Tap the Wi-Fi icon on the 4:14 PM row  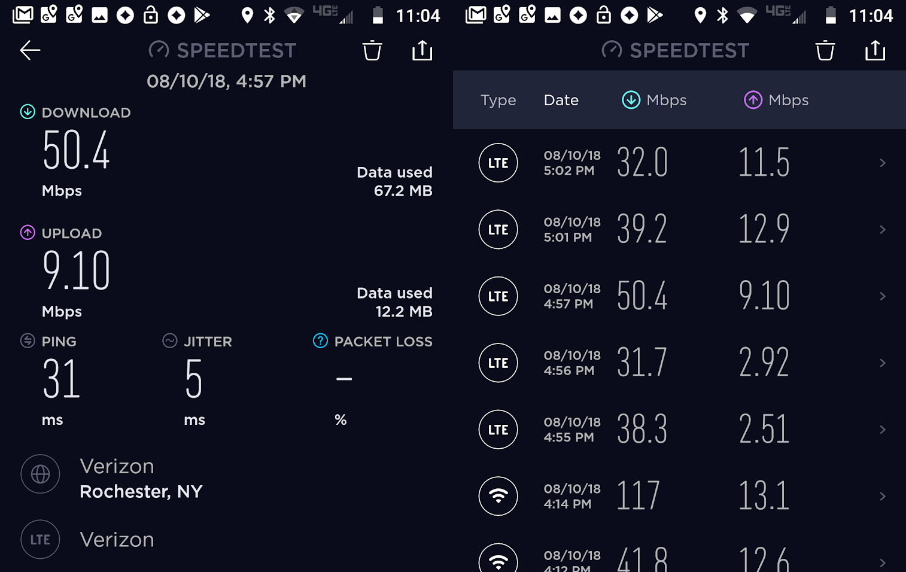(x=498, y=496)
